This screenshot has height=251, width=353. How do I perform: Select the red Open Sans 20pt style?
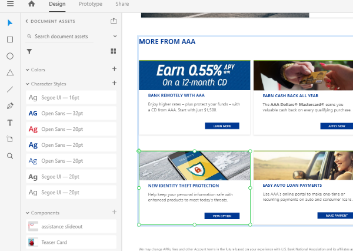(x=71, y=129)
